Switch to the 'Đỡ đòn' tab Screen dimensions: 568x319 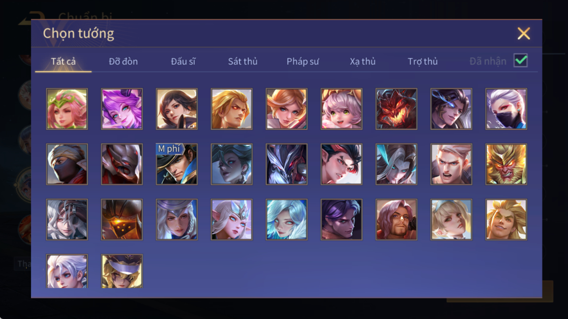[x=123, y=62]
